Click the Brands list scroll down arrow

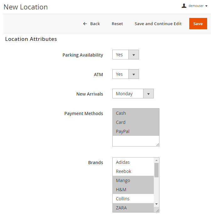click(156, 204)
